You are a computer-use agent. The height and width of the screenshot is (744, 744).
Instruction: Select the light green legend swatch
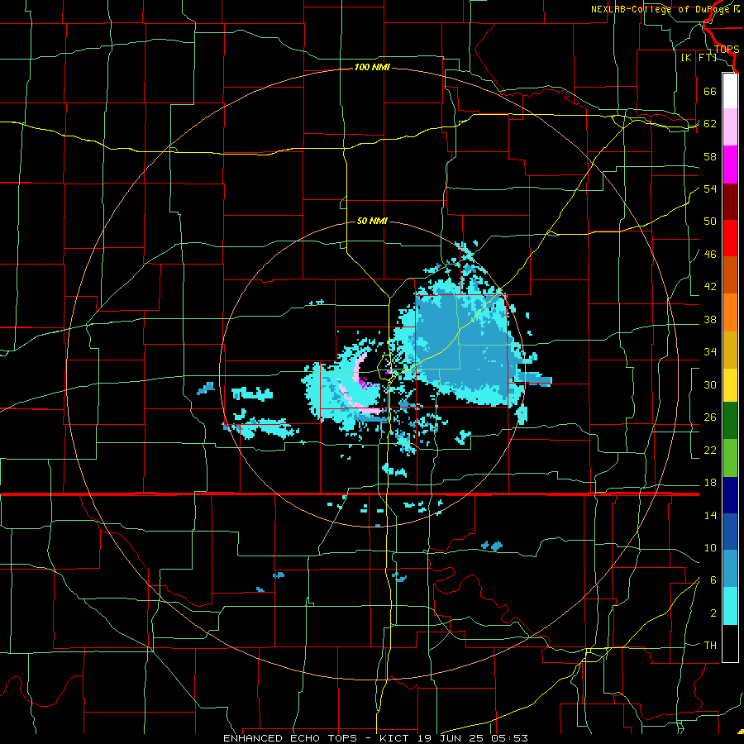point(730,458)
